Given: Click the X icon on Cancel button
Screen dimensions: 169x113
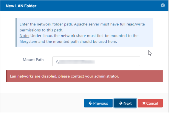Looking at the screenshot, I should coord(144,103).
